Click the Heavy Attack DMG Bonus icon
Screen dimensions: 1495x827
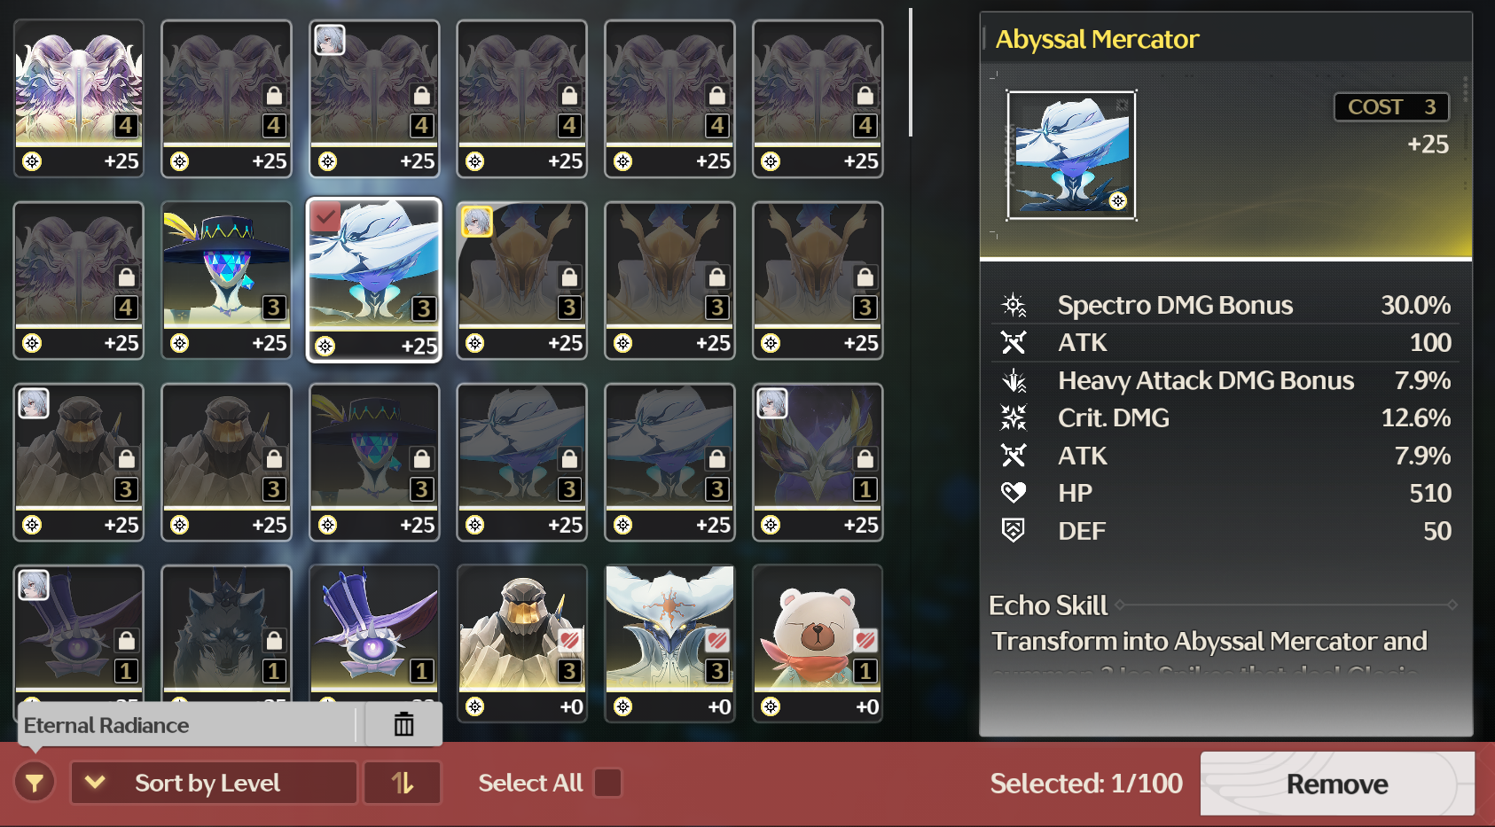(1014, 380)
